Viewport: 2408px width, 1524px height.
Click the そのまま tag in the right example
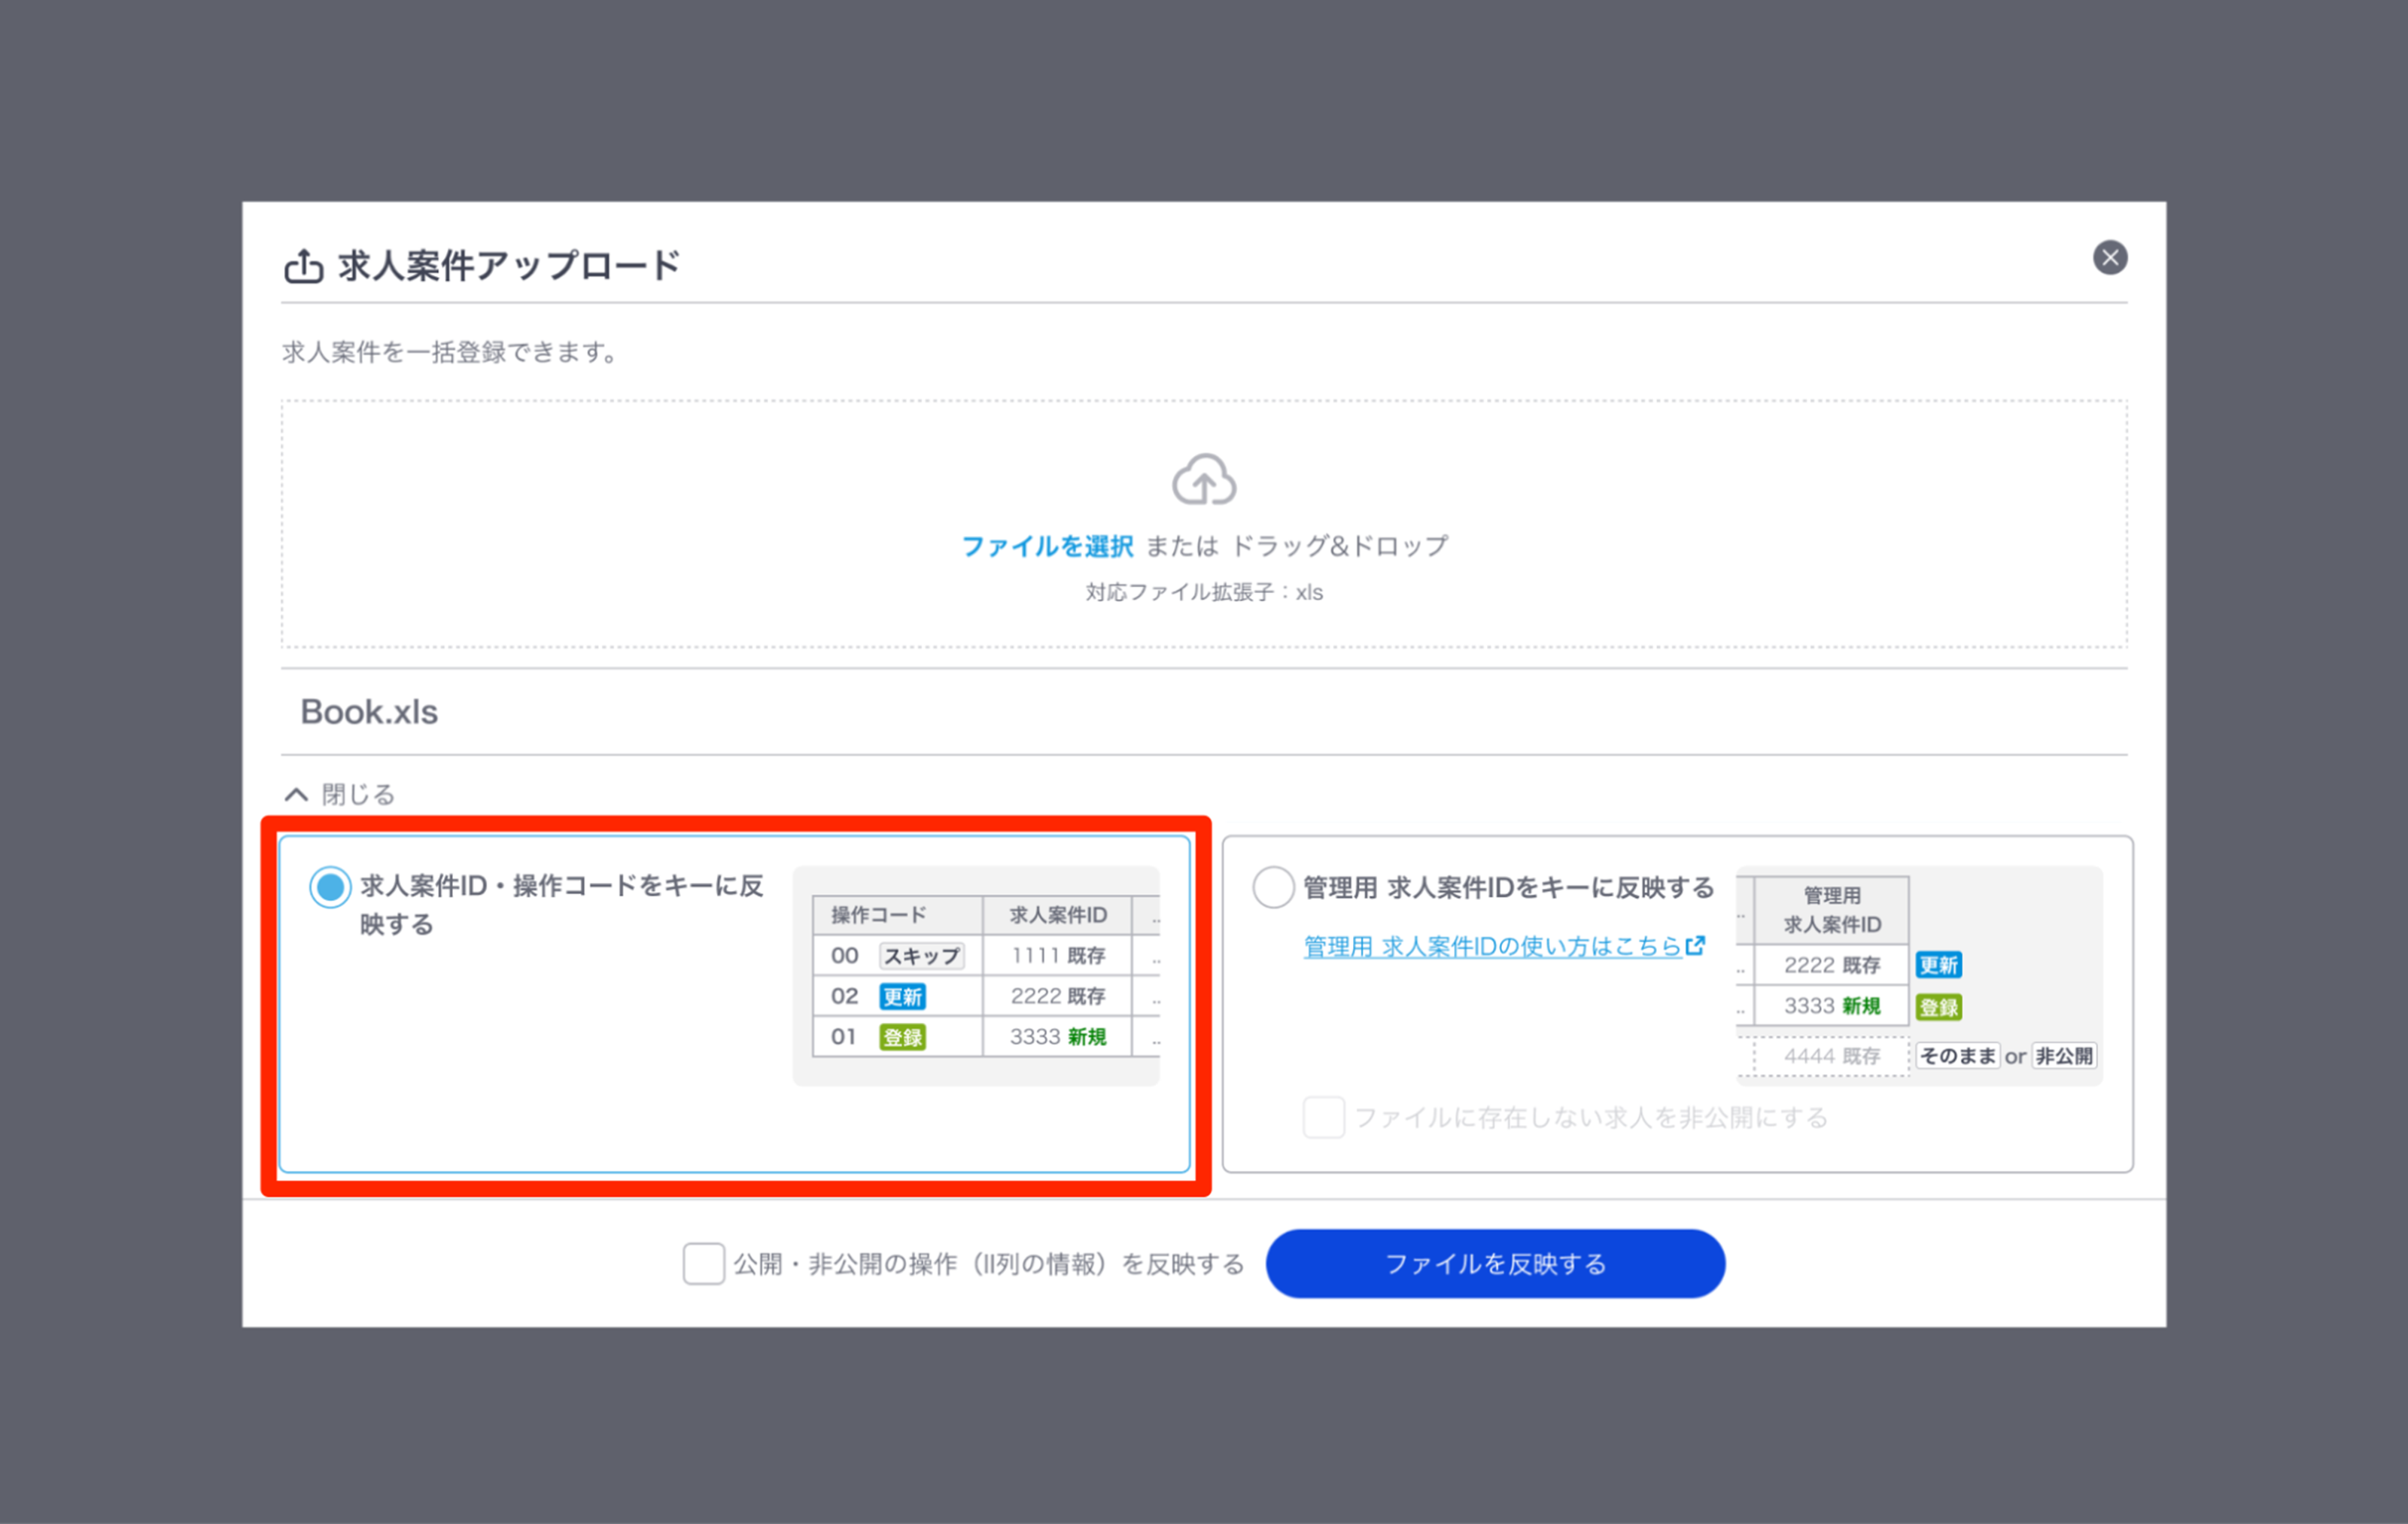(x=1957, y=1056)
